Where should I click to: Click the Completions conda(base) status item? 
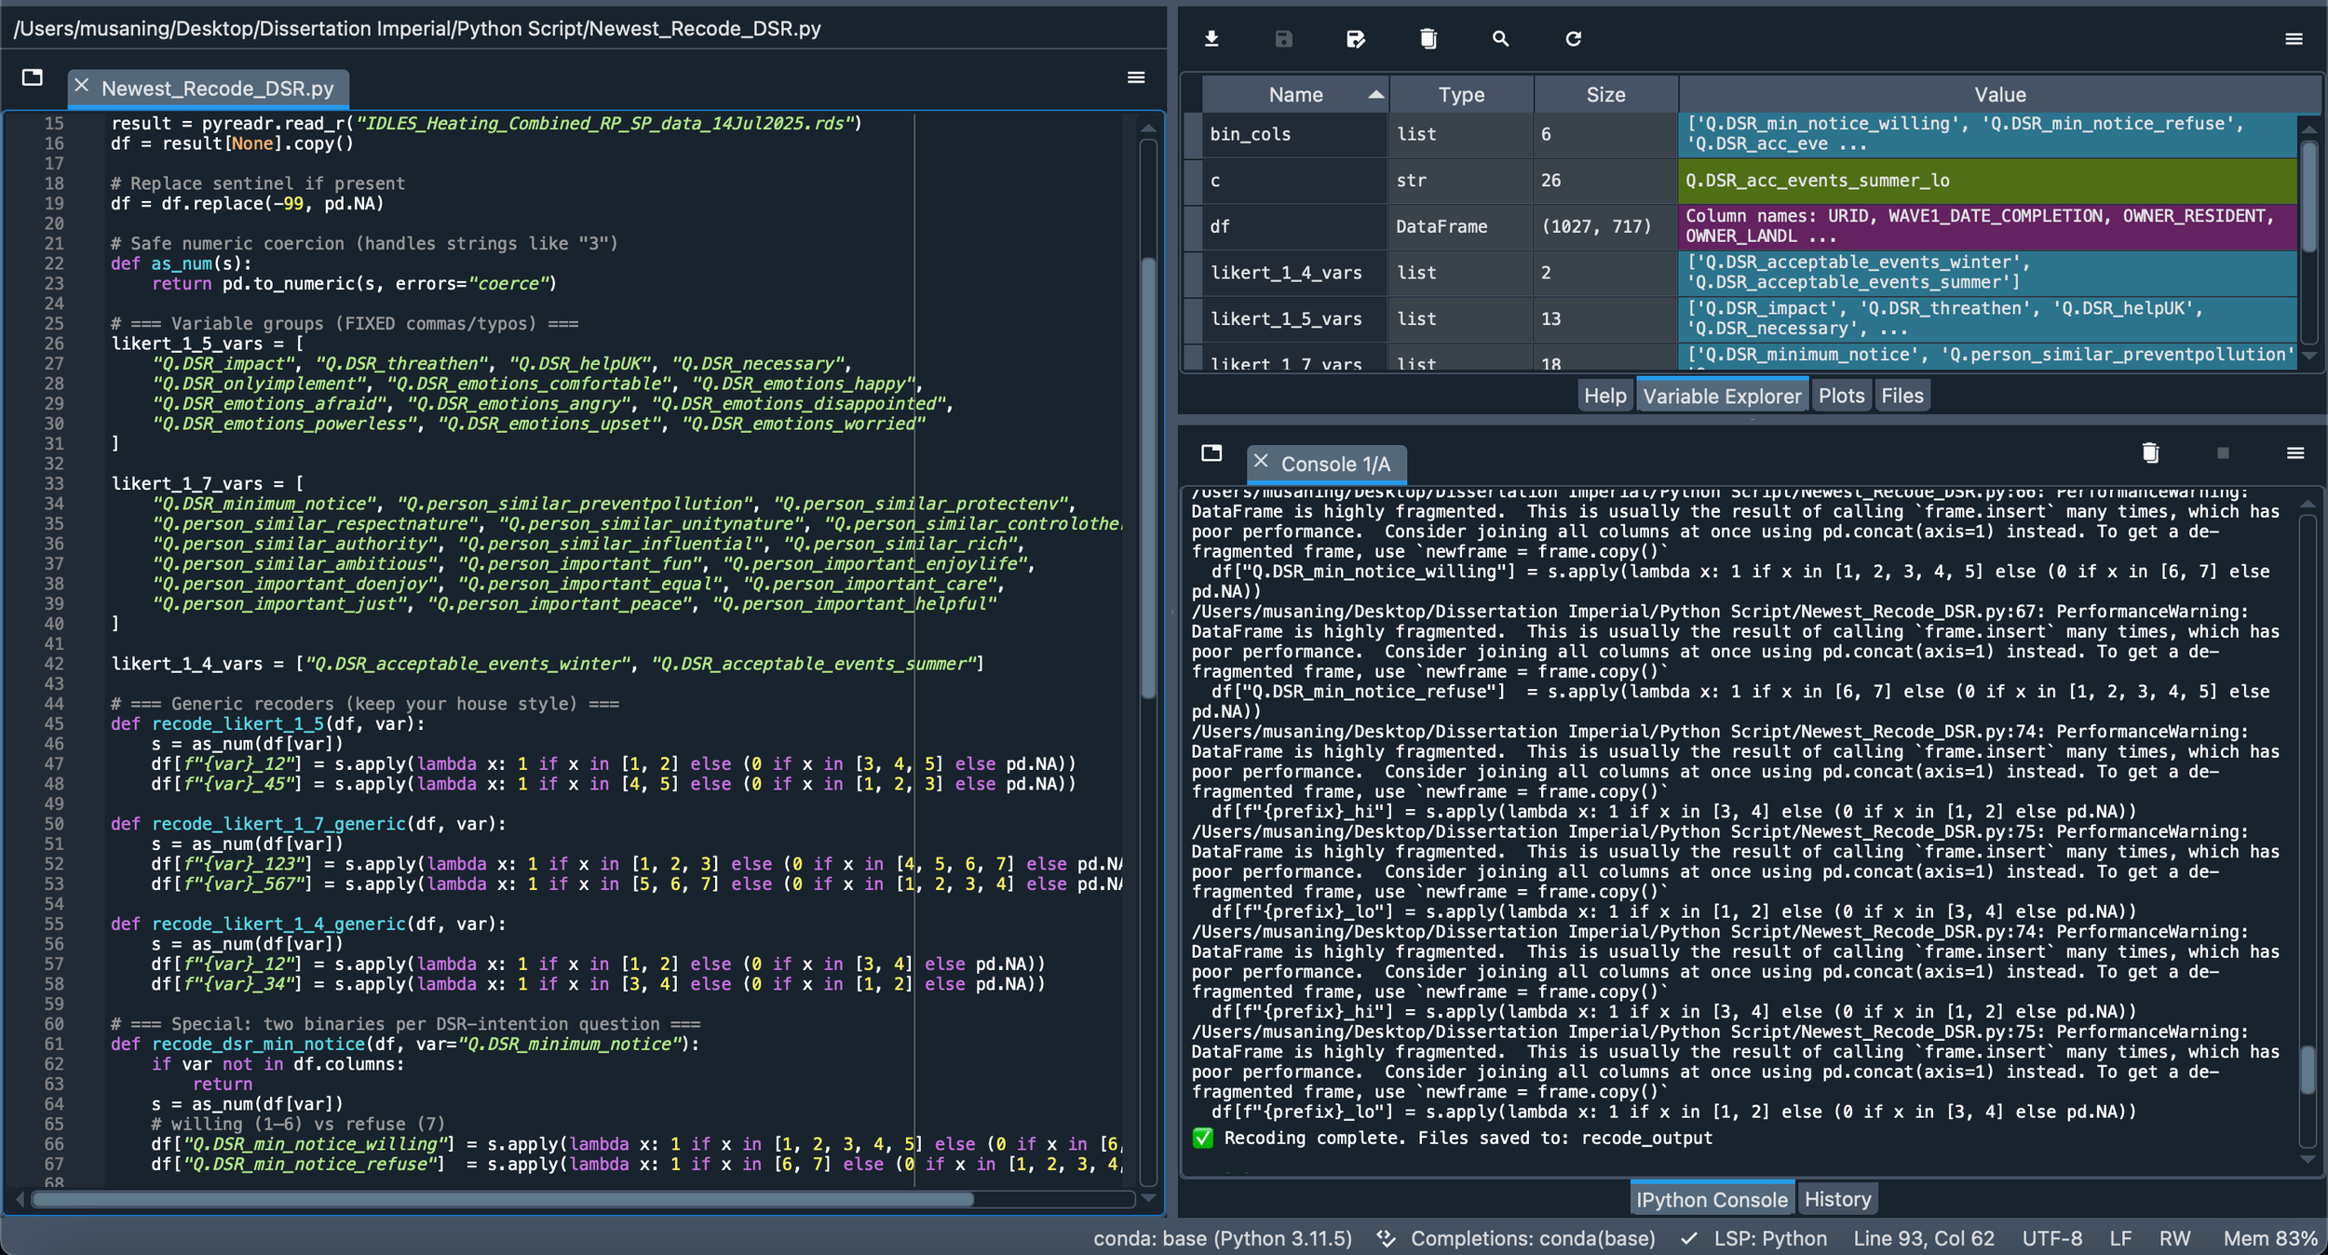click(x=1532, y=1238)
